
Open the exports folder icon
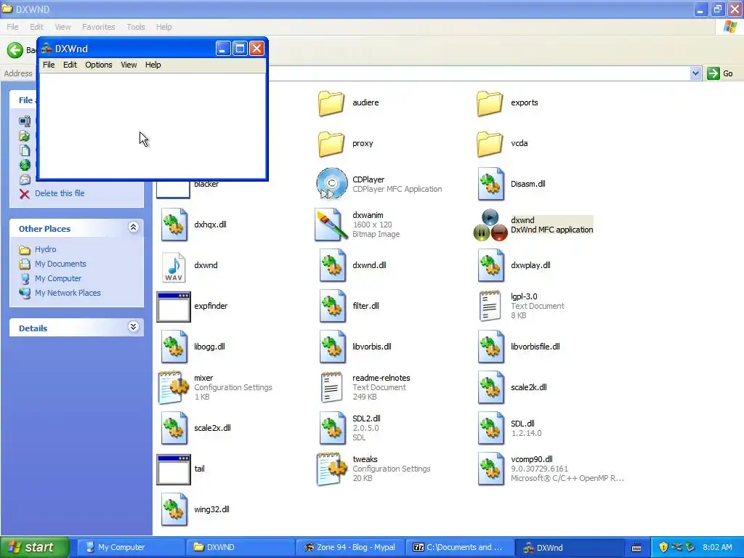coord(490,103)
